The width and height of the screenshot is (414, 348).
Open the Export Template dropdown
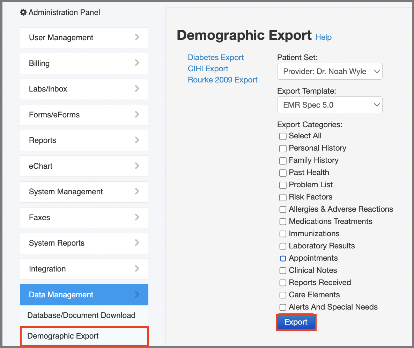[x=330, y=105]
